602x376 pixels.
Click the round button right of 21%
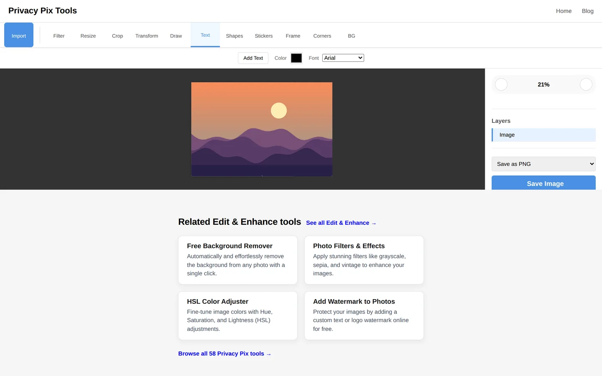(x=586, y=84)
